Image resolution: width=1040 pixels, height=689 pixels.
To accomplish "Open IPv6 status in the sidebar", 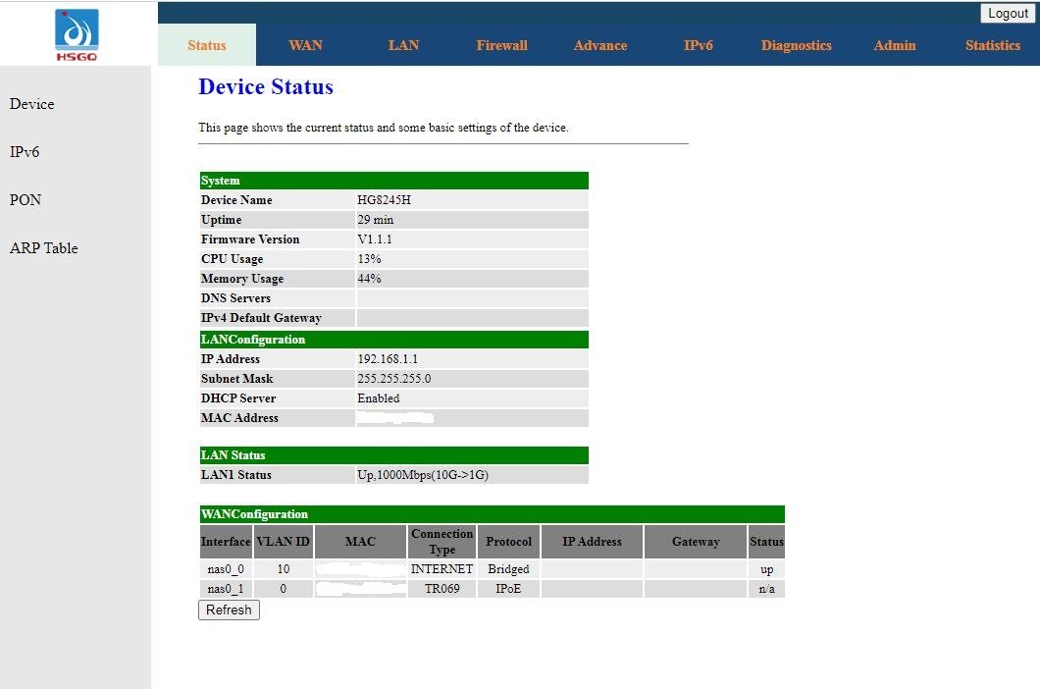I will point(25,152).
